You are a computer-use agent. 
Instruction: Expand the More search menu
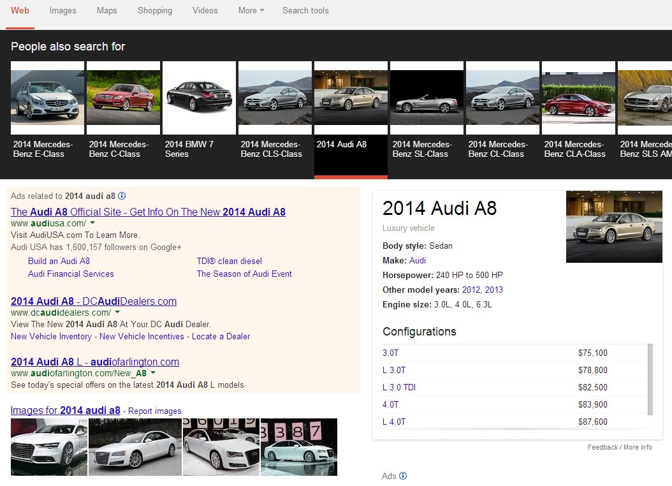251,10
